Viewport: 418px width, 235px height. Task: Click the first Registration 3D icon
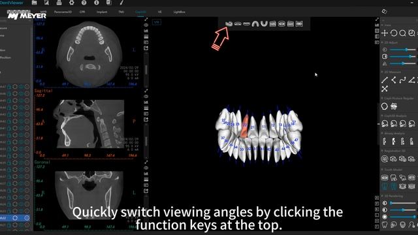click(385, 159)
